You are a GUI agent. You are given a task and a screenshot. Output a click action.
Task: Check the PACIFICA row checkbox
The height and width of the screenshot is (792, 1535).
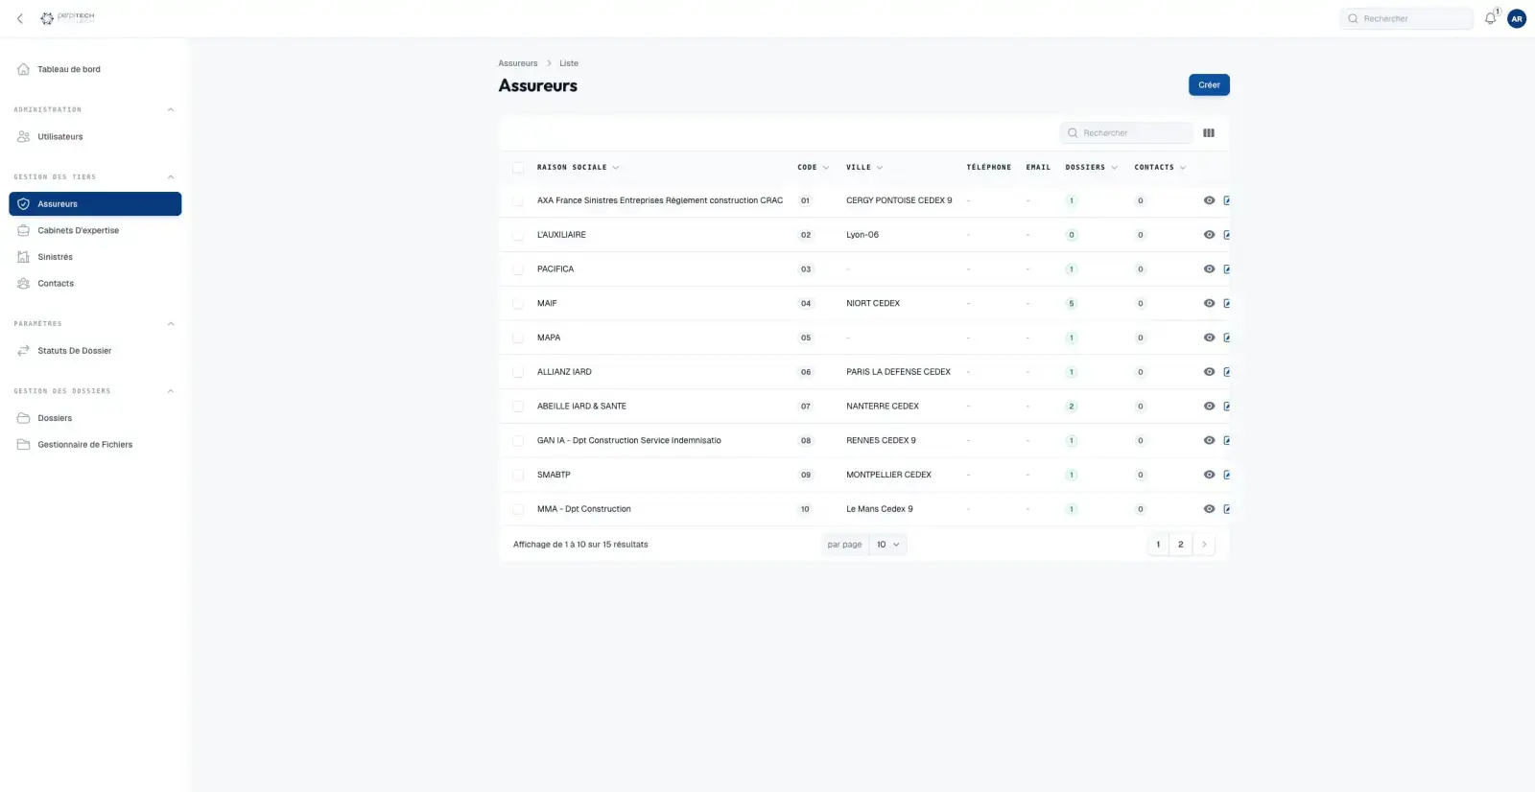coord(518,269)
